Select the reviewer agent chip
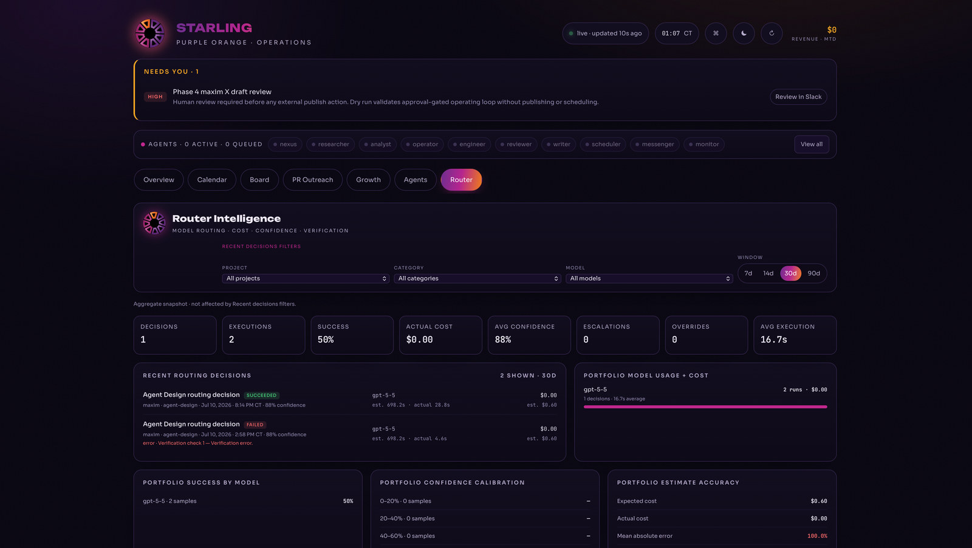 point(516,145)
